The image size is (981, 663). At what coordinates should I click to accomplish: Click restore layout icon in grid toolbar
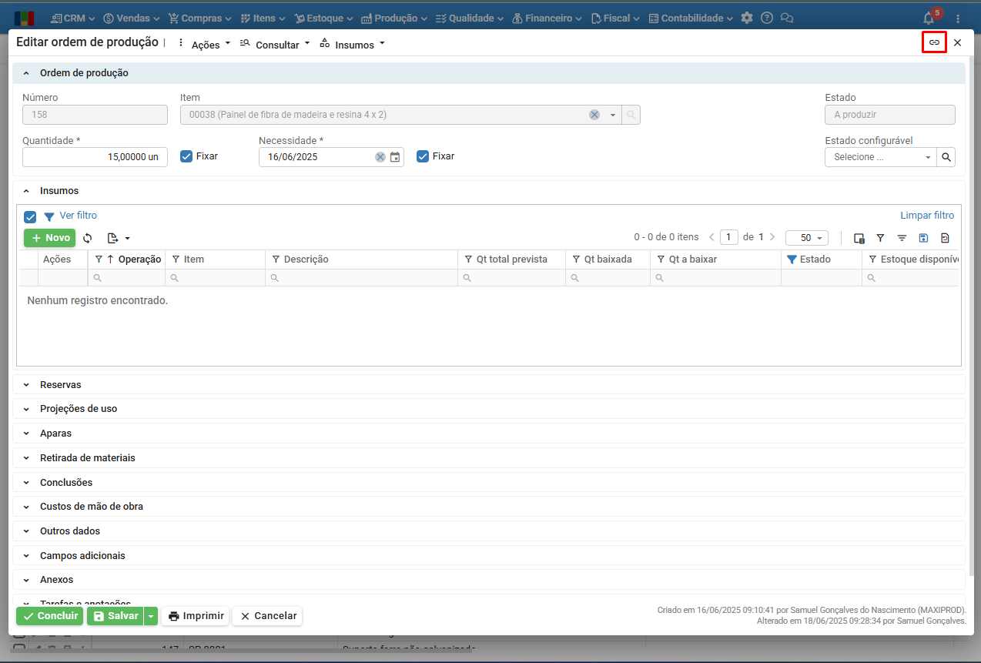945,238
